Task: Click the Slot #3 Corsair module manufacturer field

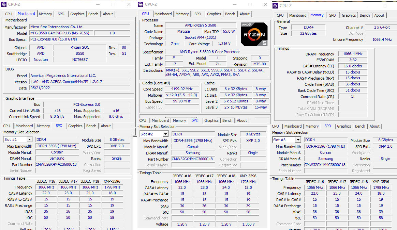Action: (x=326, y=152)
